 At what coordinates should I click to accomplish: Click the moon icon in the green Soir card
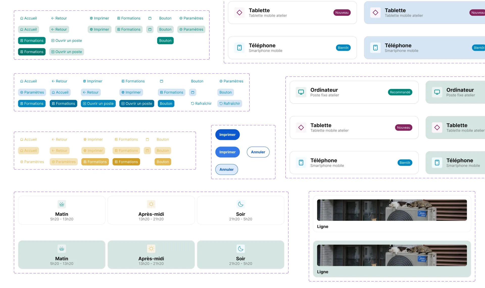tap(240, 249)
